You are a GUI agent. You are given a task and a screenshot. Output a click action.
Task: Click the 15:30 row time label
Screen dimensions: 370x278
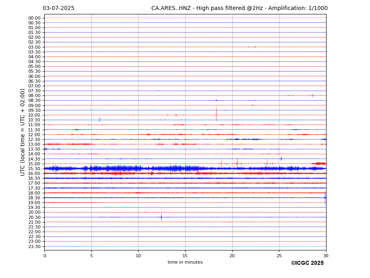pos(34,169)
